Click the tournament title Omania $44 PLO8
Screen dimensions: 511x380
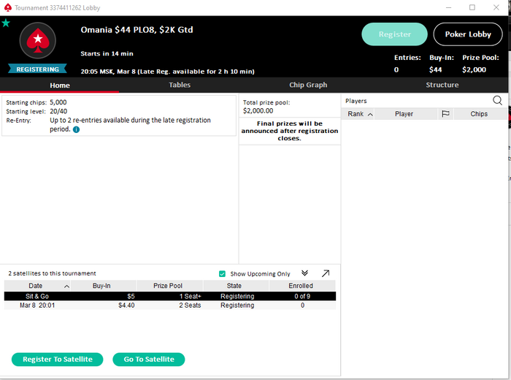click(137, 30)
